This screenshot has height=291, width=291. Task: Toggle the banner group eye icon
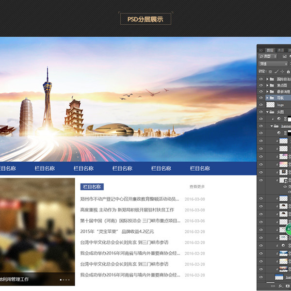pyautogui.click(x=261, y=126)
